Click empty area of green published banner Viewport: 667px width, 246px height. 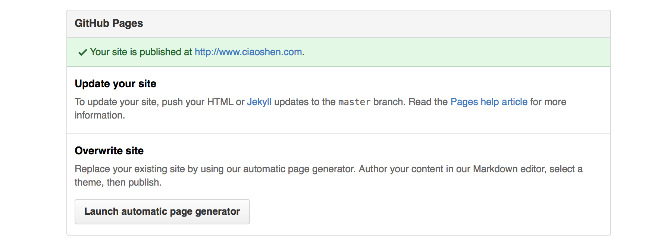coord(455,52)
